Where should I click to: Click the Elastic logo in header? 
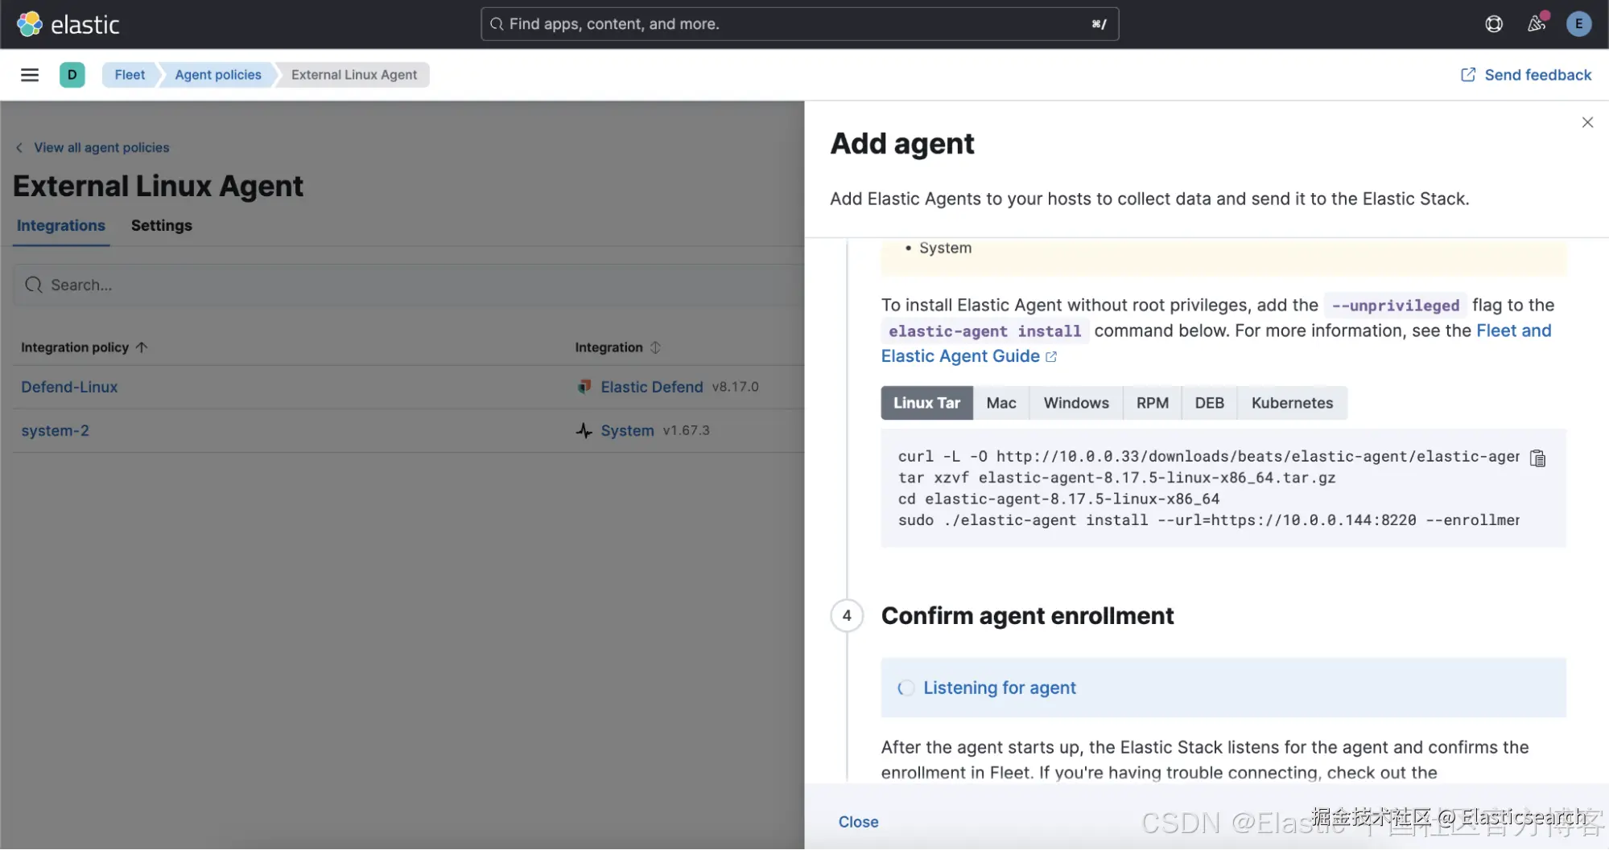(68, 24)
